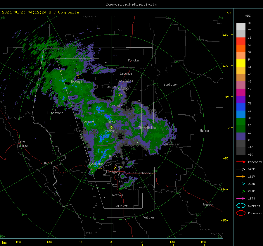Click the 100 tick on right axis
Screen dimensions: 263x246
[x=226, y=66]
